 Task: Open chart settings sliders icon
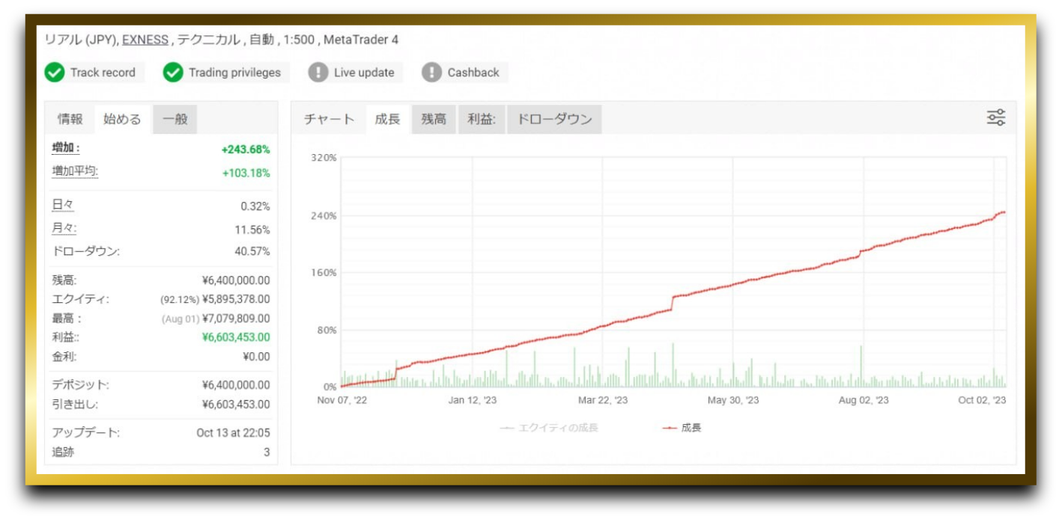995,117
